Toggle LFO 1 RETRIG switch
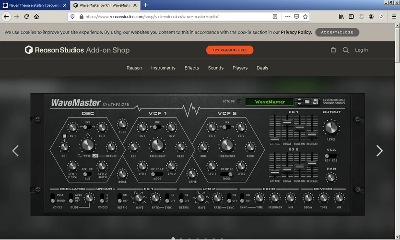 coord(119,198)
